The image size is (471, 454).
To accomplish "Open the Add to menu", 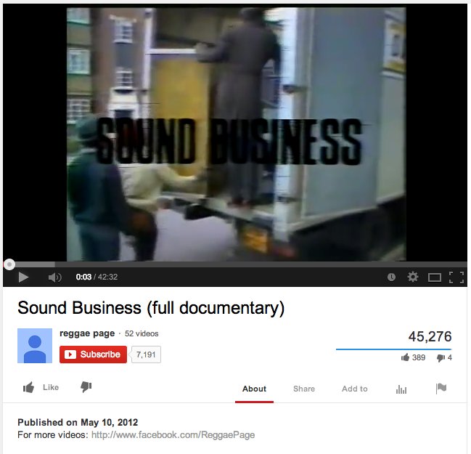I will pyautogui.click(x=354, y=389).
